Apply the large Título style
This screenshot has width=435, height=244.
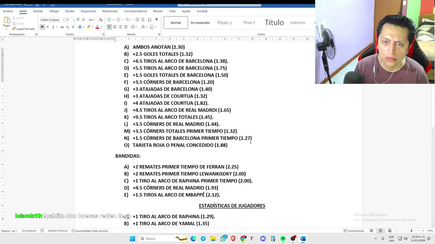click(274, 23)
